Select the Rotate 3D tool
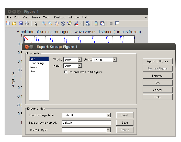The height and width of the screenshot is (142, 181). click(x=63, y=23)
